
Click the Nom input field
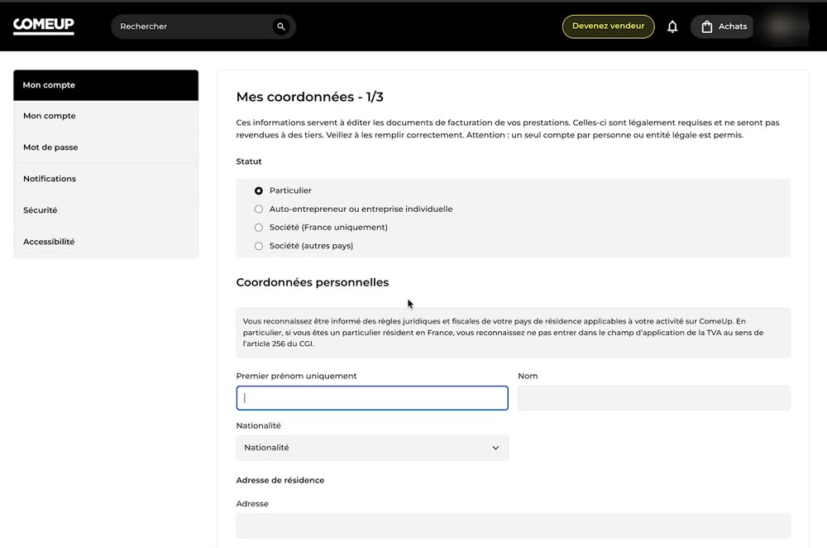654,398
